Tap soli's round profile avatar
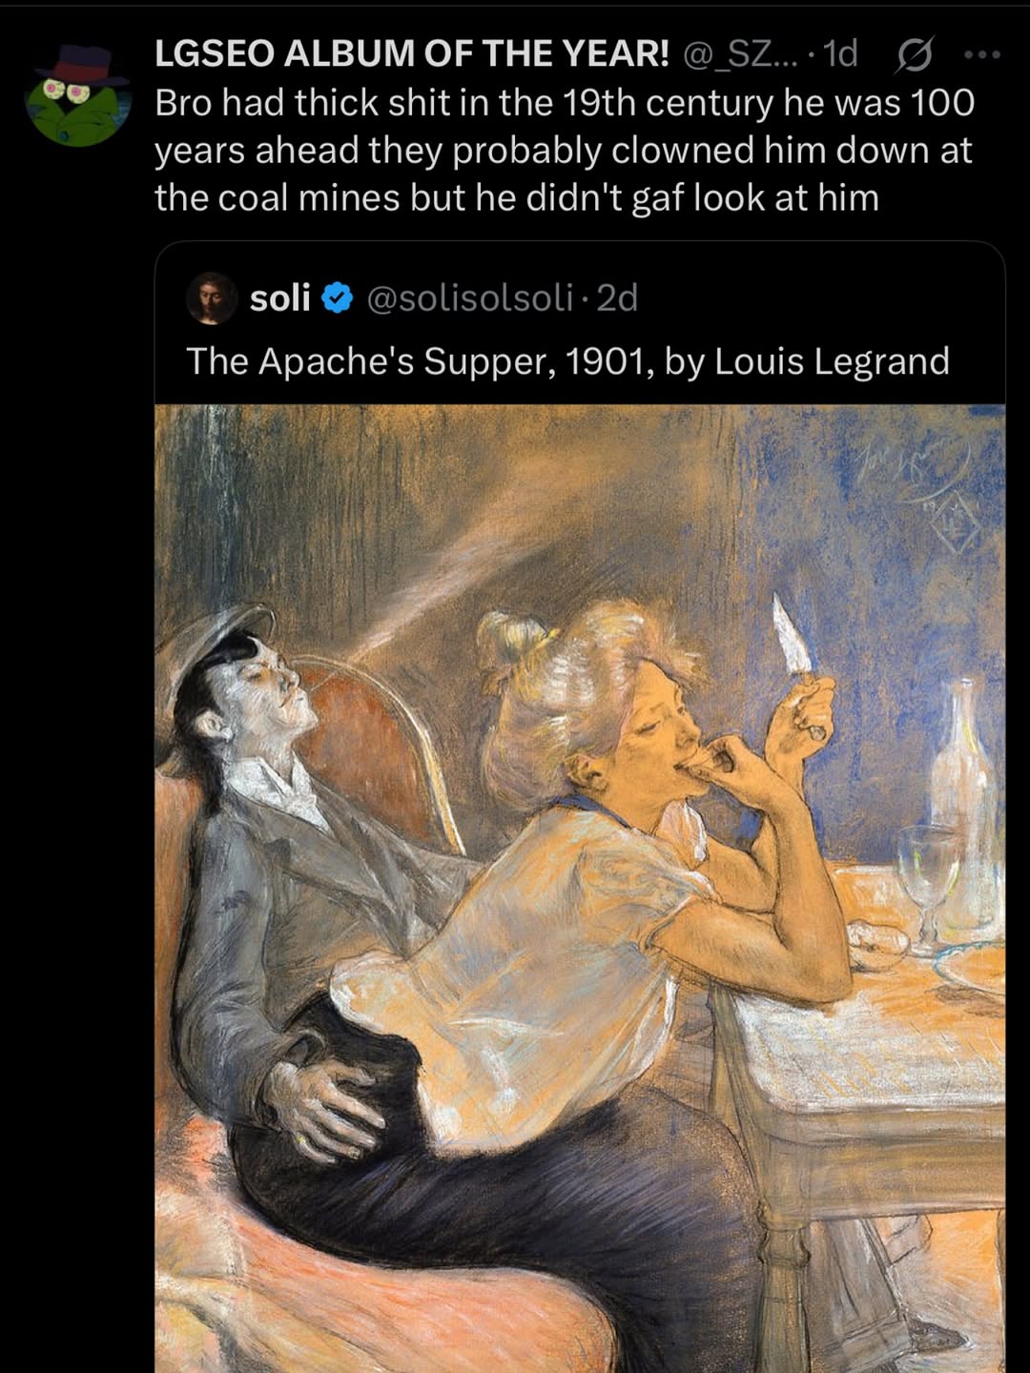The width and height of the screenshot is (1030, 1373). (212, 298)
